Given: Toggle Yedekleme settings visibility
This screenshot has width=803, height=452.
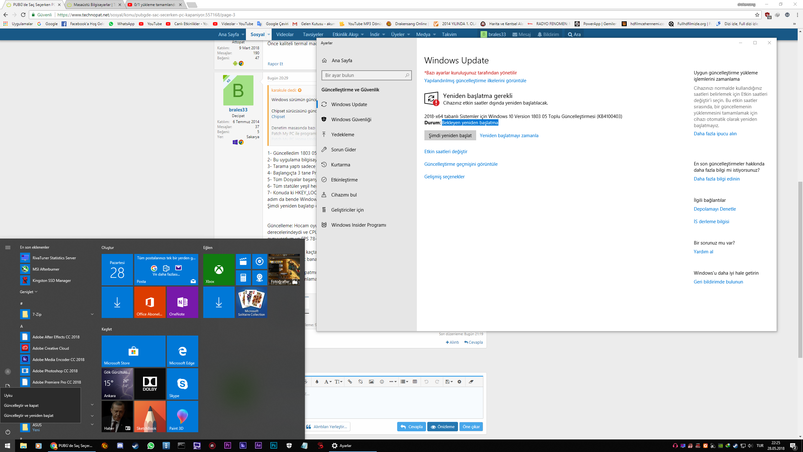Looking at the screenshot, I should pyautogui.click(x=343, y=134).
